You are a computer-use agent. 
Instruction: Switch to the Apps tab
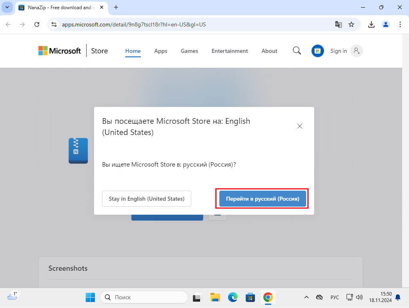pyautogui.click(x=161, y=51)
